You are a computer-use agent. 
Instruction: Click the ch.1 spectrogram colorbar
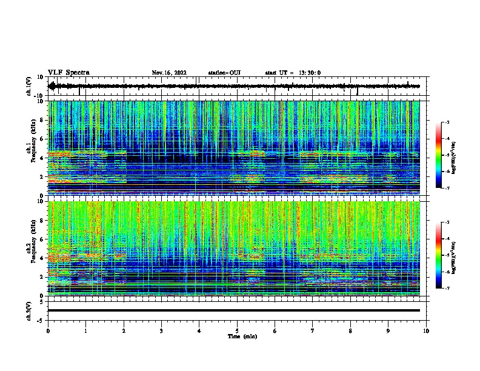click(438, 155)
